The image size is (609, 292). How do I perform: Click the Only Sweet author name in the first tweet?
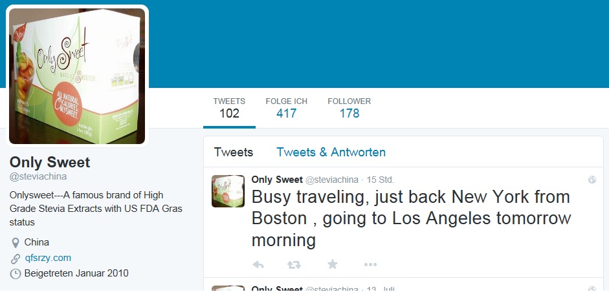coord(276,180)
